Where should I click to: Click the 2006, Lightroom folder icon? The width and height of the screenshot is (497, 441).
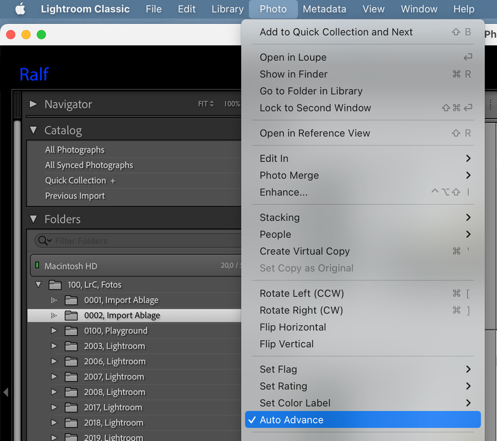(71, 361)
